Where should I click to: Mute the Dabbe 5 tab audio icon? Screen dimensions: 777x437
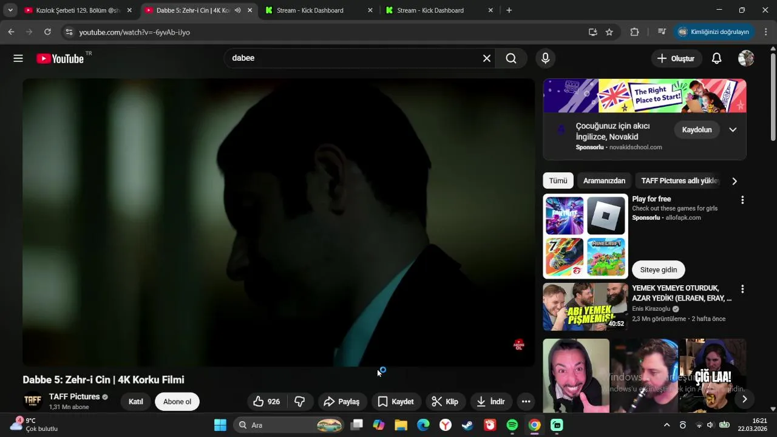(238, 10)
